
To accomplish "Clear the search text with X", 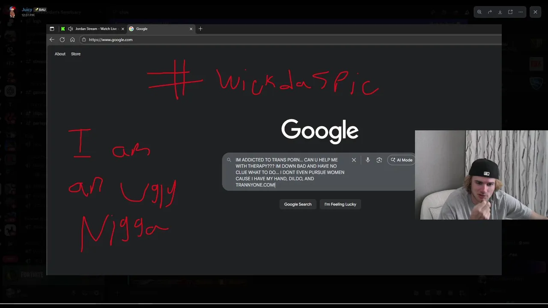I will pyautogui.click(x=354, y=160).
